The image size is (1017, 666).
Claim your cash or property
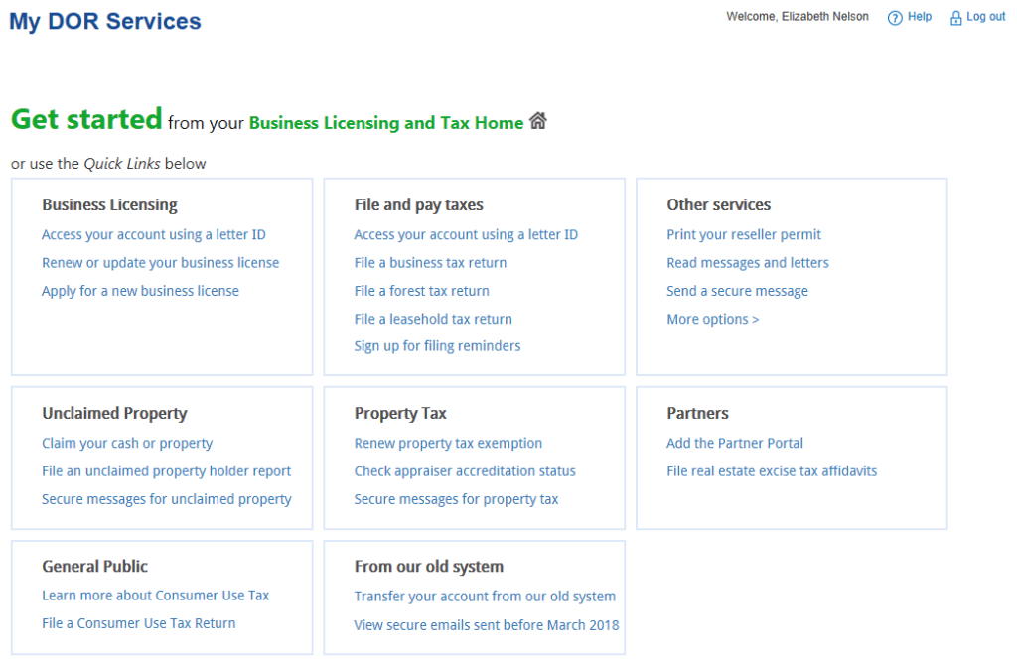127,443
